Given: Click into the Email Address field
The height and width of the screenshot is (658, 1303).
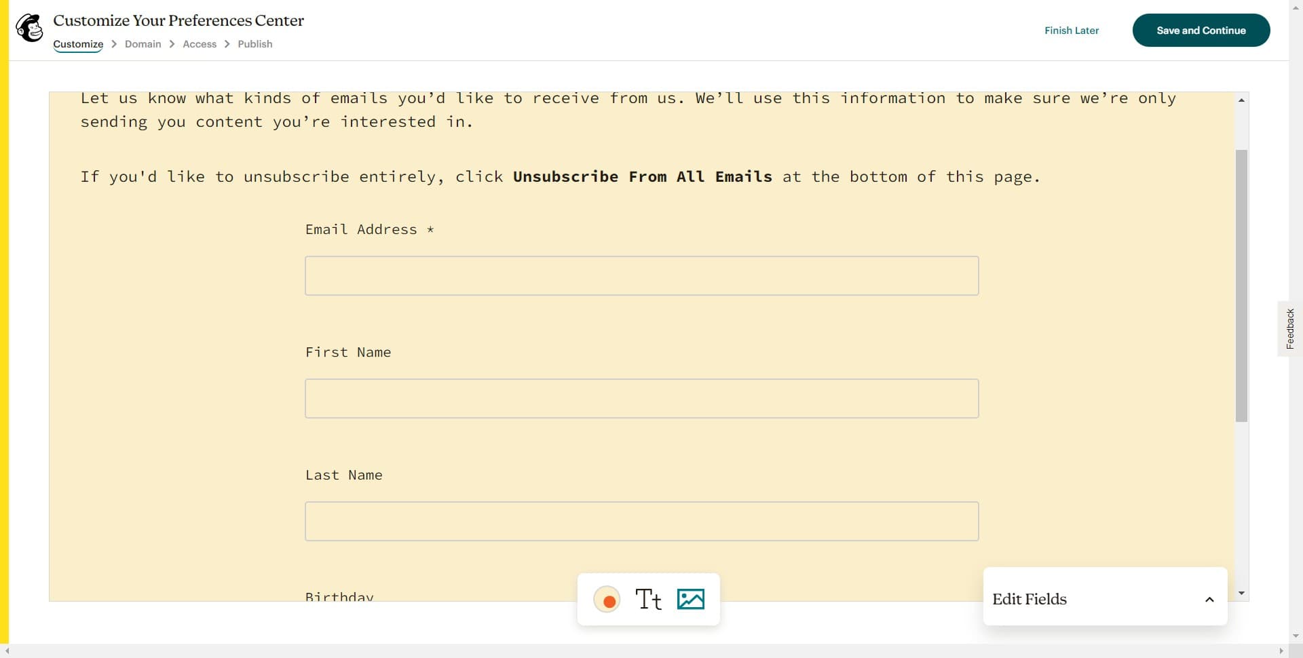Looking at the screenshot, I should coord(641,275).
